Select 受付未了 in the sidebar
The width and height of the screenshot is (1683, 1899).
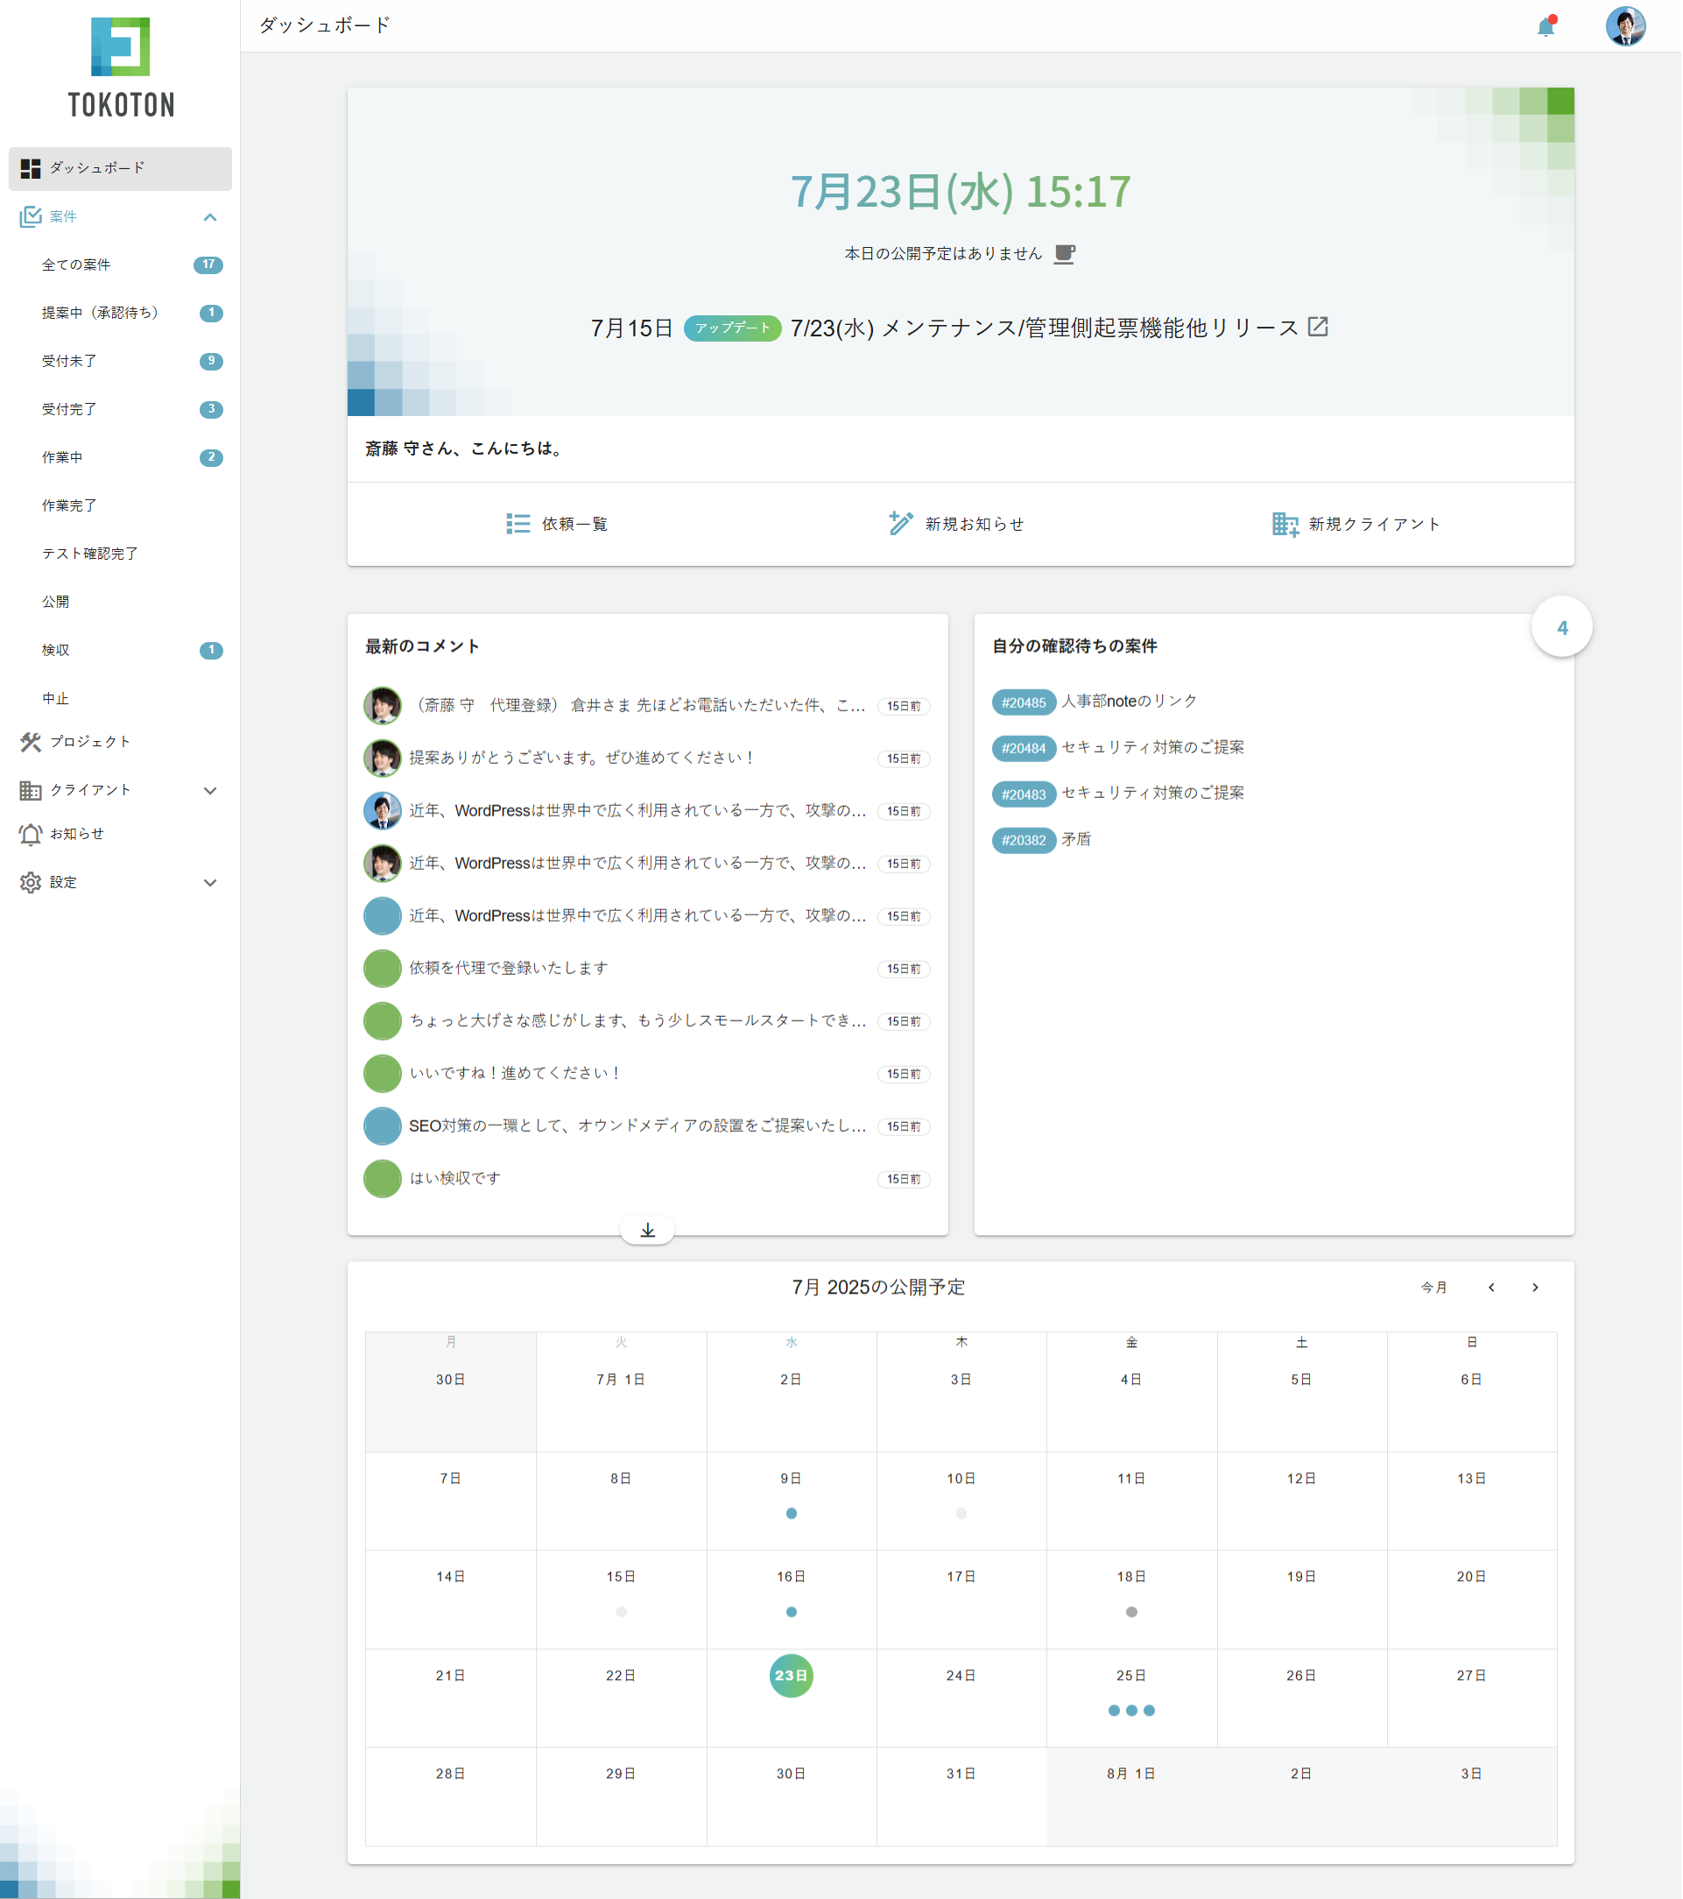pyautogui.click(x=70, y=362)
